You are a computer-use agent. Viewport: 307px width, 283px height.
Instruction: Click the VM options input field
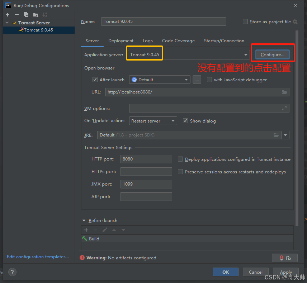(209, 108)
